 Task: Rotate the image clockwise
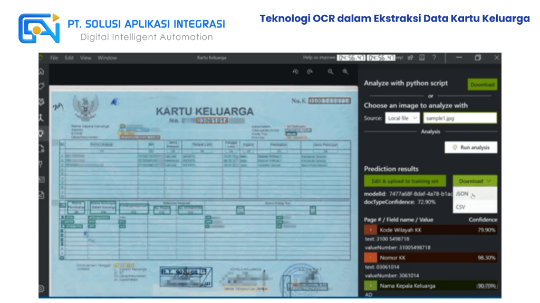click(x=310, y=72)
